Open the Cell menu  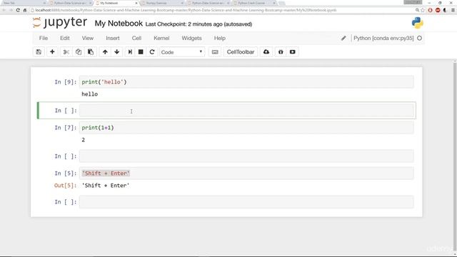[x=136, y=38]
